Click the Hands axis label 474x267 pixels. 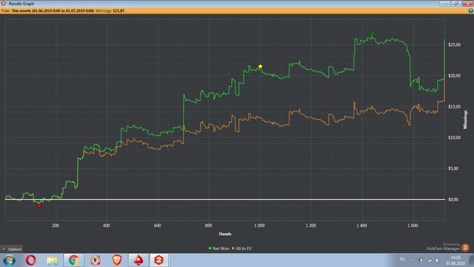click(x=225, y=234)
